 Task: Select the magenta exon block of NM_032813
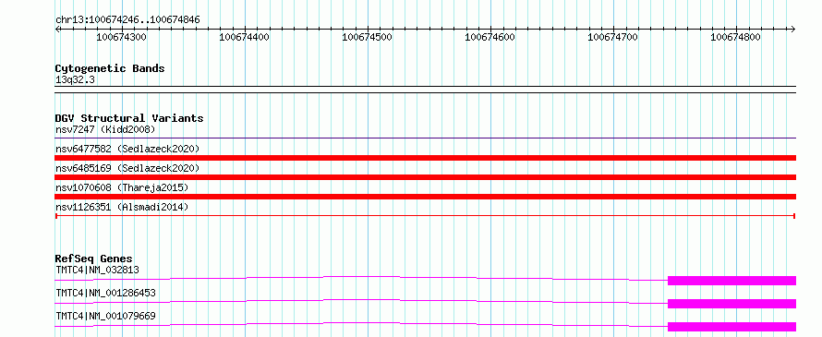point(731,281)
